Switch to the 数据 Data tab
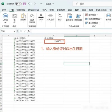This screenshot has height=112, width=112. pyautogui.click(x=77, y=10)
